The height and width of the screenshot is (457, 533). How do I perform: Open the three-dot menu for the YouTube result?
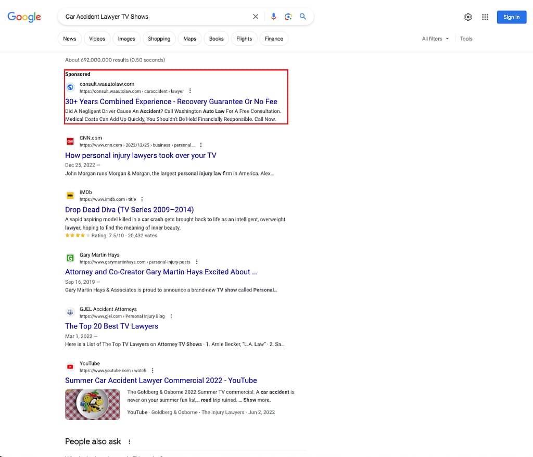pyautogui.click(x=153, y=370)
